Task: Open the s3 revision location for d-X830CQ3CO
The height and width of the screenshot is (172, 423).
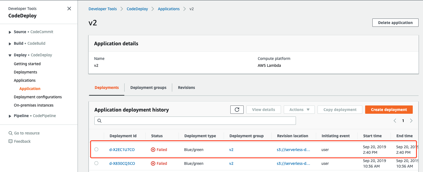Action: tap(293, 163)
